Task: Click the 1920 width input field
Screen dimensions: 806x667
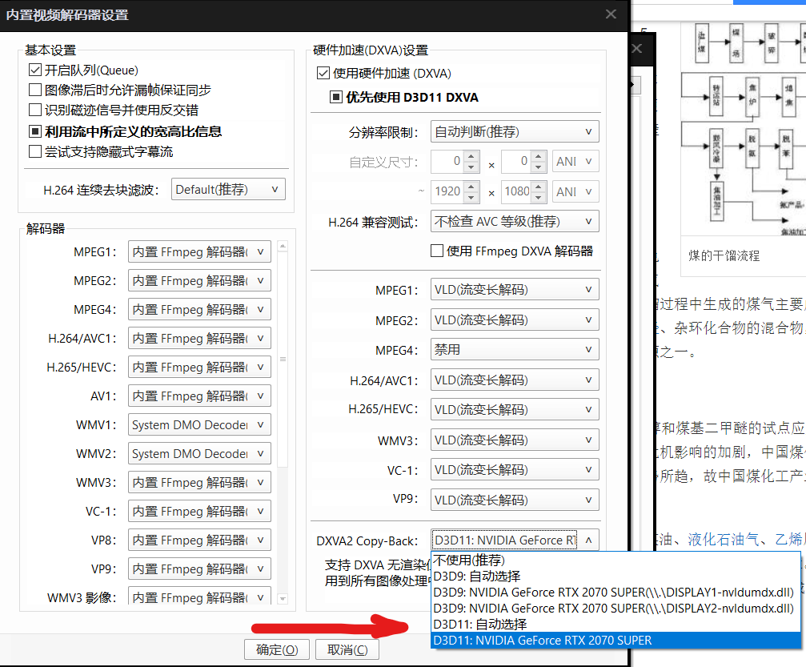Action: 447,191
